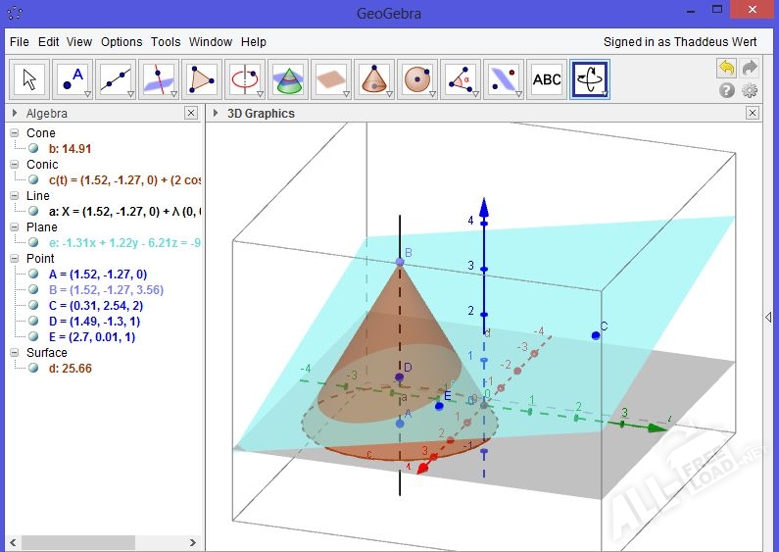The image size is (779, 552).
Task: Collapse the Point group in Algebra
Action: [x=15, y=259]
